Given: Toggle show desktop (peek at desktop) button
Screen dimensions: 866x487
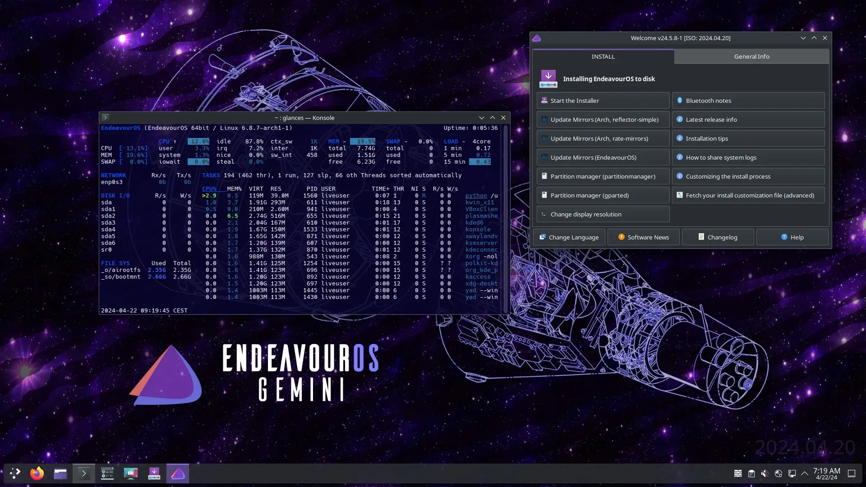Looking at the screenshot, I should coord(852,473).
